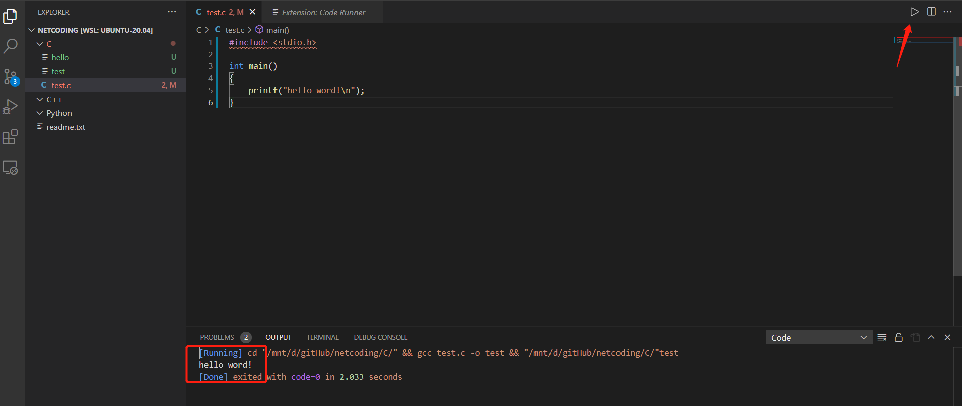Open the Search view icon
This screenshot has width=962, height=406.
point(10,46)
